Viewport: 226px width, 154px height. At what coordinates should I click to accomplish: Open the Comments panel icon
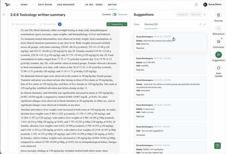click(x=218, y=42)
